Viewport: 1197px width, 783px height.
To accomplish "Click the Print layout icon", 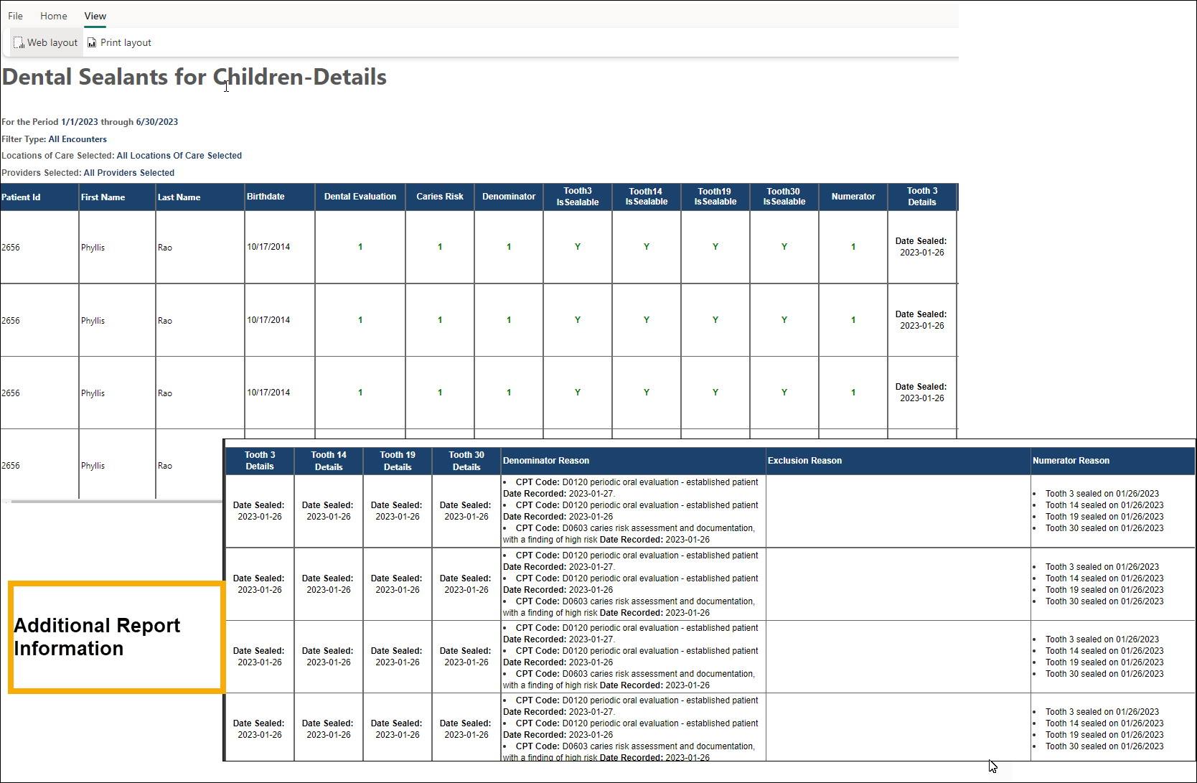I will pyautogui.click(x=92, y=43).
